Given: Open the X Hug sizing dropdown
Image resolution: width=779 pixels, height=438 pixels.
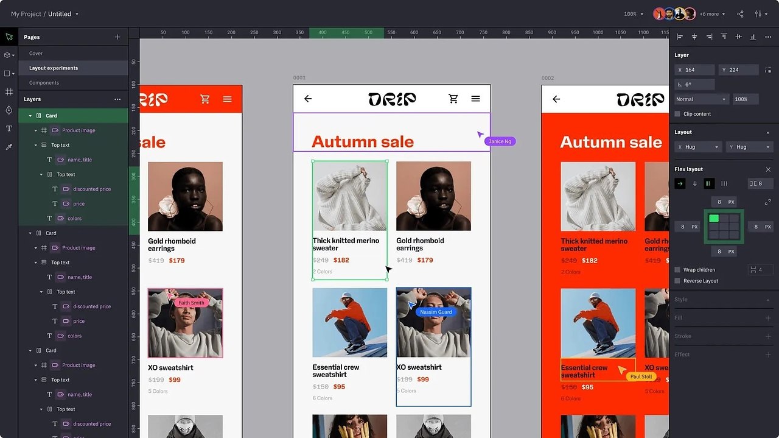Looking at the screenshot, I should (x=697, y=147).
